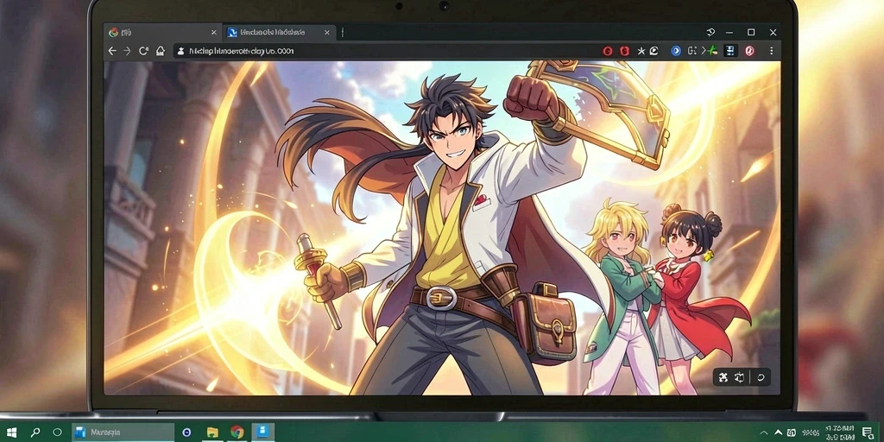The height and width of the screenshot is (442, 884).
Task: Click the rotate icon on image overlay
Action: click(x=761, y=378)
